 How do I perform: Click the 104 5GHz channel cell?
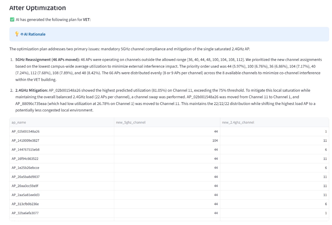click(x=215, y=140)
